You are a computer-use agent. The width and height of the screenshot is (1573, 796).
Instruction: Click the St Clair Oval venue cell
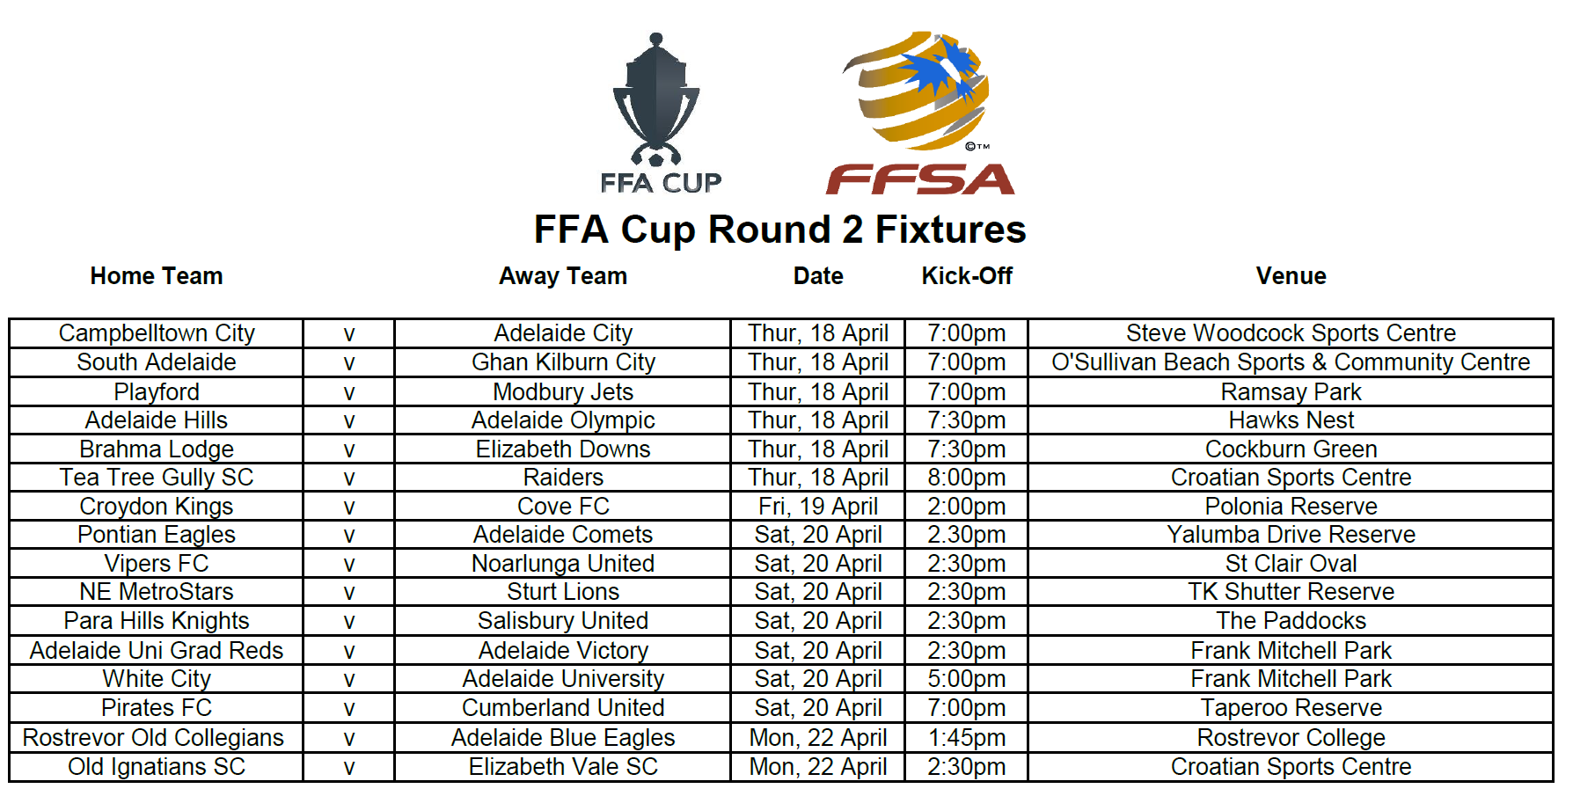[x=1291, y=564]
